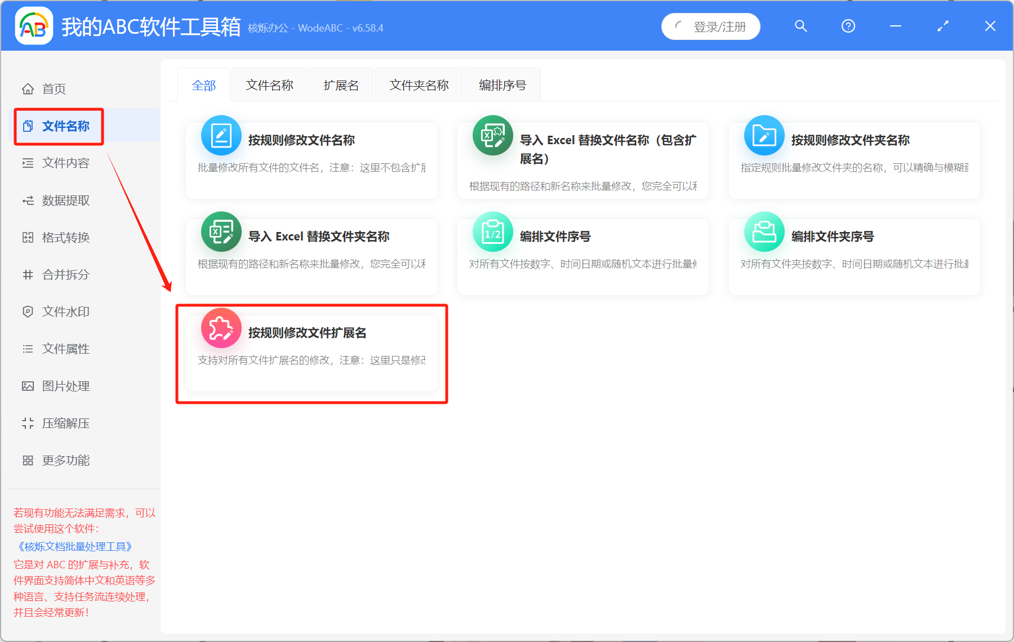1014x642 pixels.
Task: Click the 登录/注册 button
Action: coord(711,26)
